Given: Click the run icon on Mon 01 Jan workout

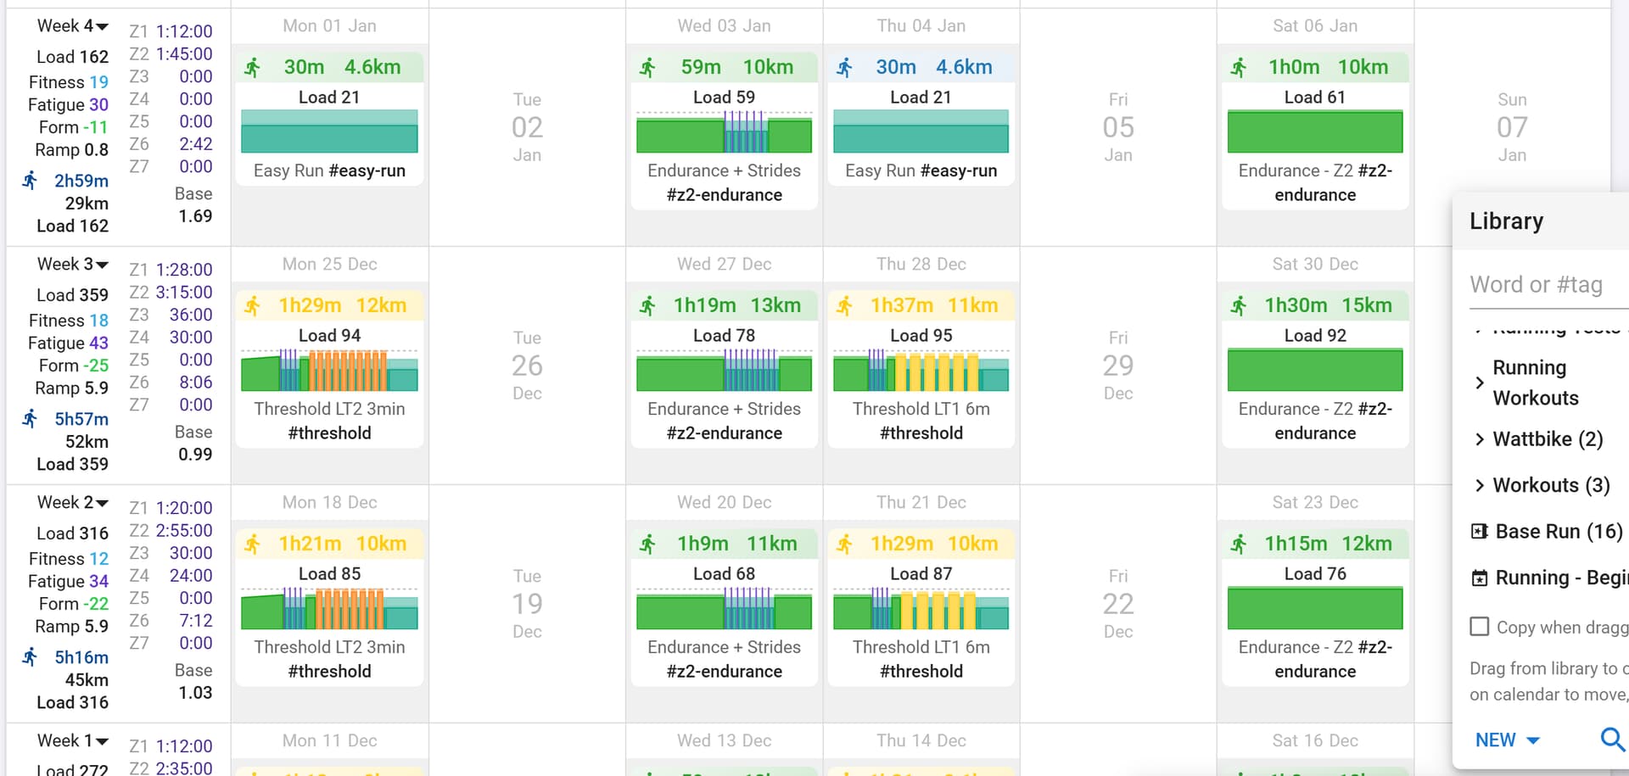Looking at the screenshot, I should pyautogui.click(x=252, y=68).
